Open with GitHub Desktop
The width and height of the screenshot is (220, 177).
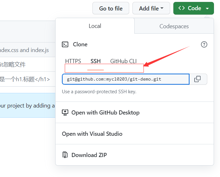coord(135,112)
